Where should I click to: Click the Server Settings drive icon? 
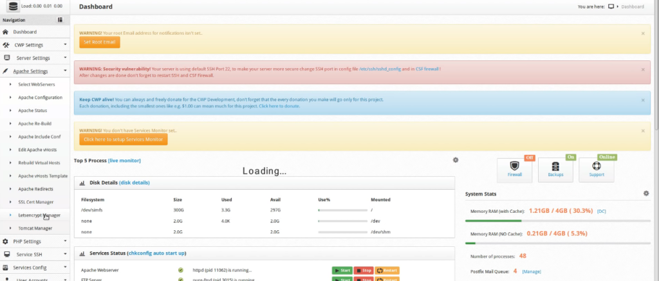click(6, 58)
